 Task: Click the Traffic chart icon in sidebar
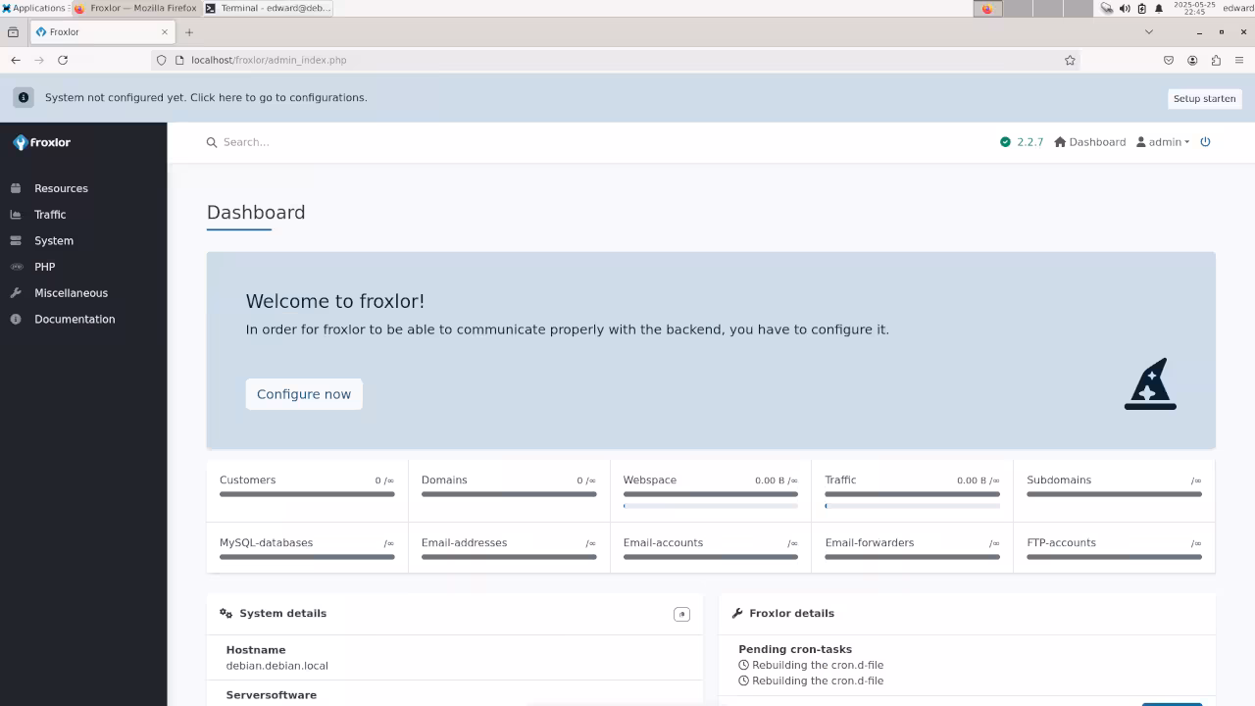[16, 215]
